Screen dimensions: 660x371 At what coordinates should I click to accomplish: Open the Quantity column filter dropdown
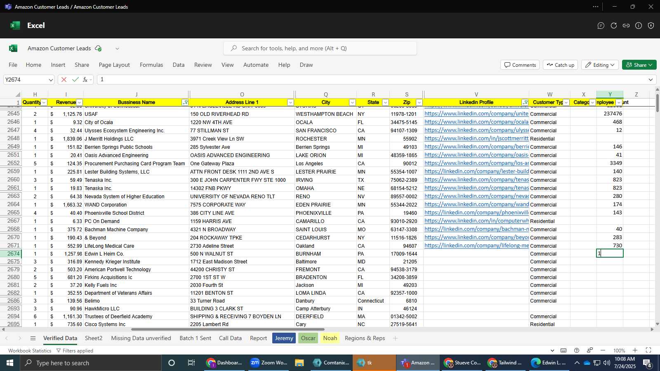(44, 103)
